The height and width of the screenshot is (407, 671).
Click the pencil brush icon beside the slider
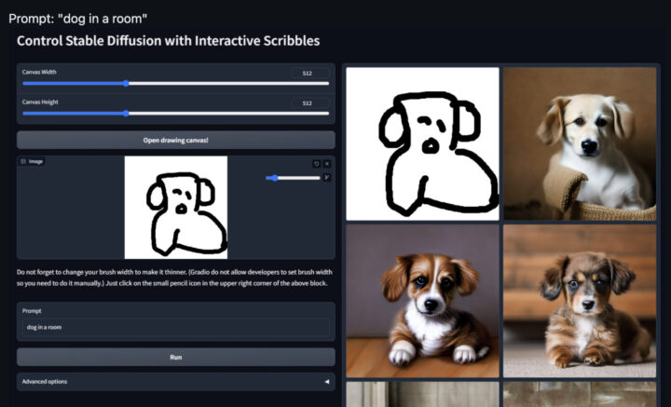point(327,177)
